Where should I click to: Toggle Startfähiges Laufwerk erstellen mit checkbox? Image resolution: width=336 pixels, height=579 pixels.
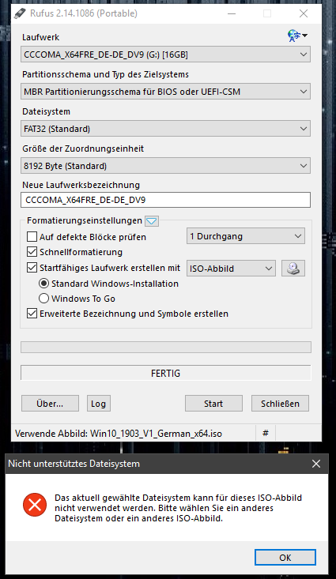pyautogui.click(x=32, y=268)
